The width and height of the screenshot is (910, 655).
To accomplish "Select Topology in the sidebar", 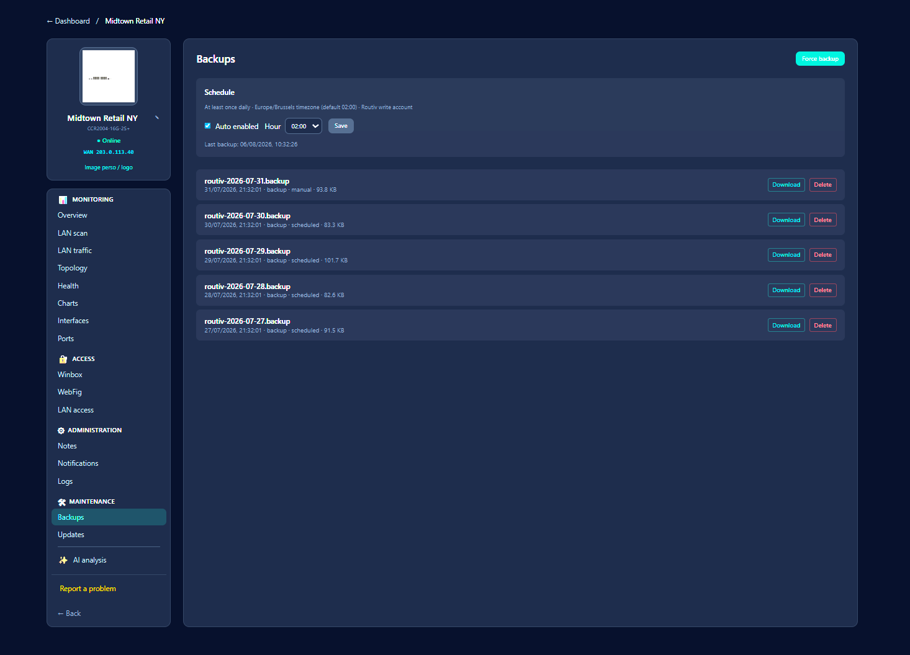I will pos(109,268).
